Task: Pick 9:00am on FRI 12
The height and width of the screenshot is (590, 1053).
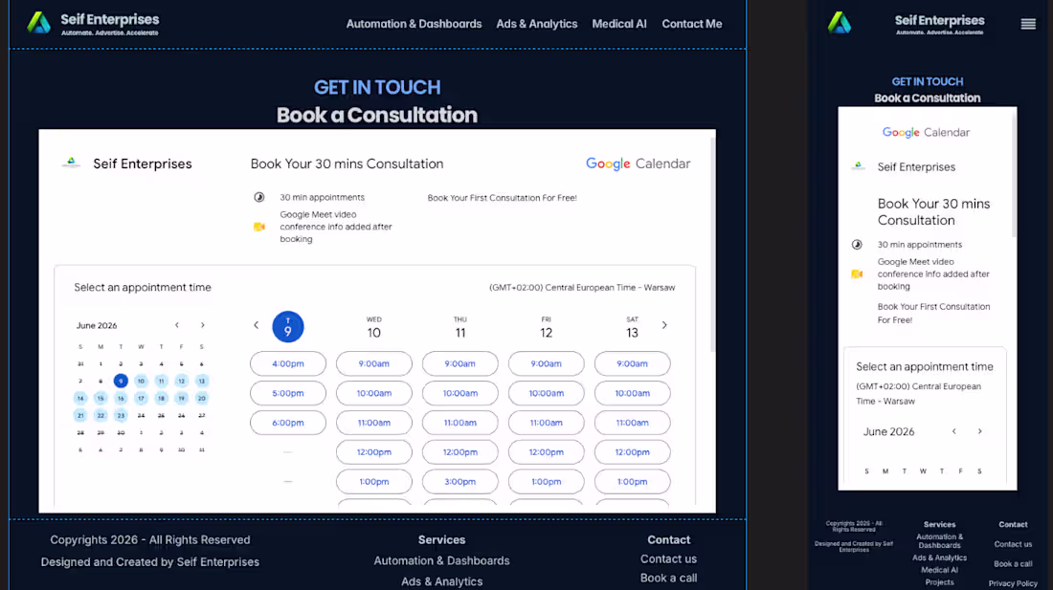Action: coord(546,363)
